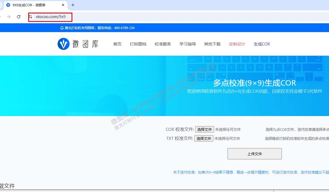Click the bell icon in the blue notice bar

tap(61, 28)
